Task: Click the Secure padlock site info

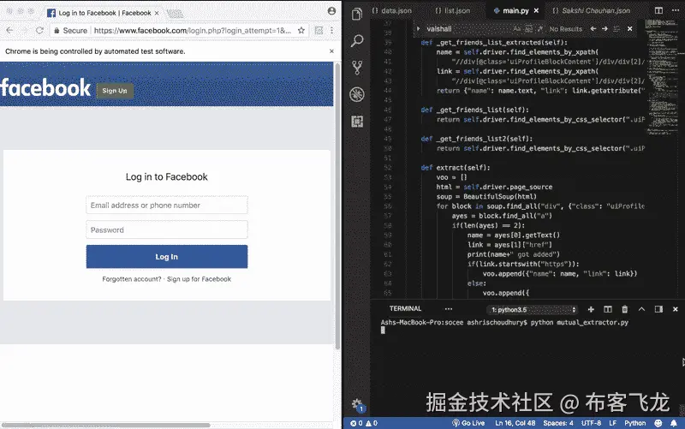Action: [71, 31]
